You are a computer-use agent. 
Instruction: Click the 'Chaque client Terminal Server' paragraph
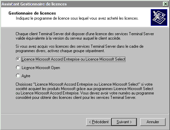click(85, 36)
